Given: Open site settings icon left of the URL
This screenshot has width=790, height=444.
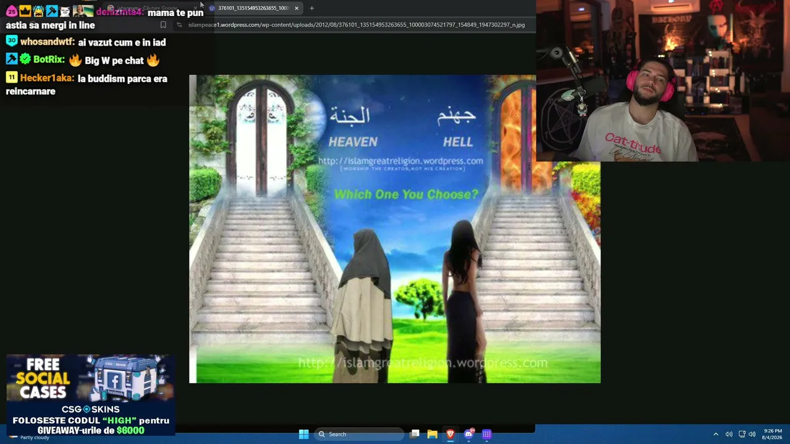Looking at the screenshot, I should coord(179,25).
